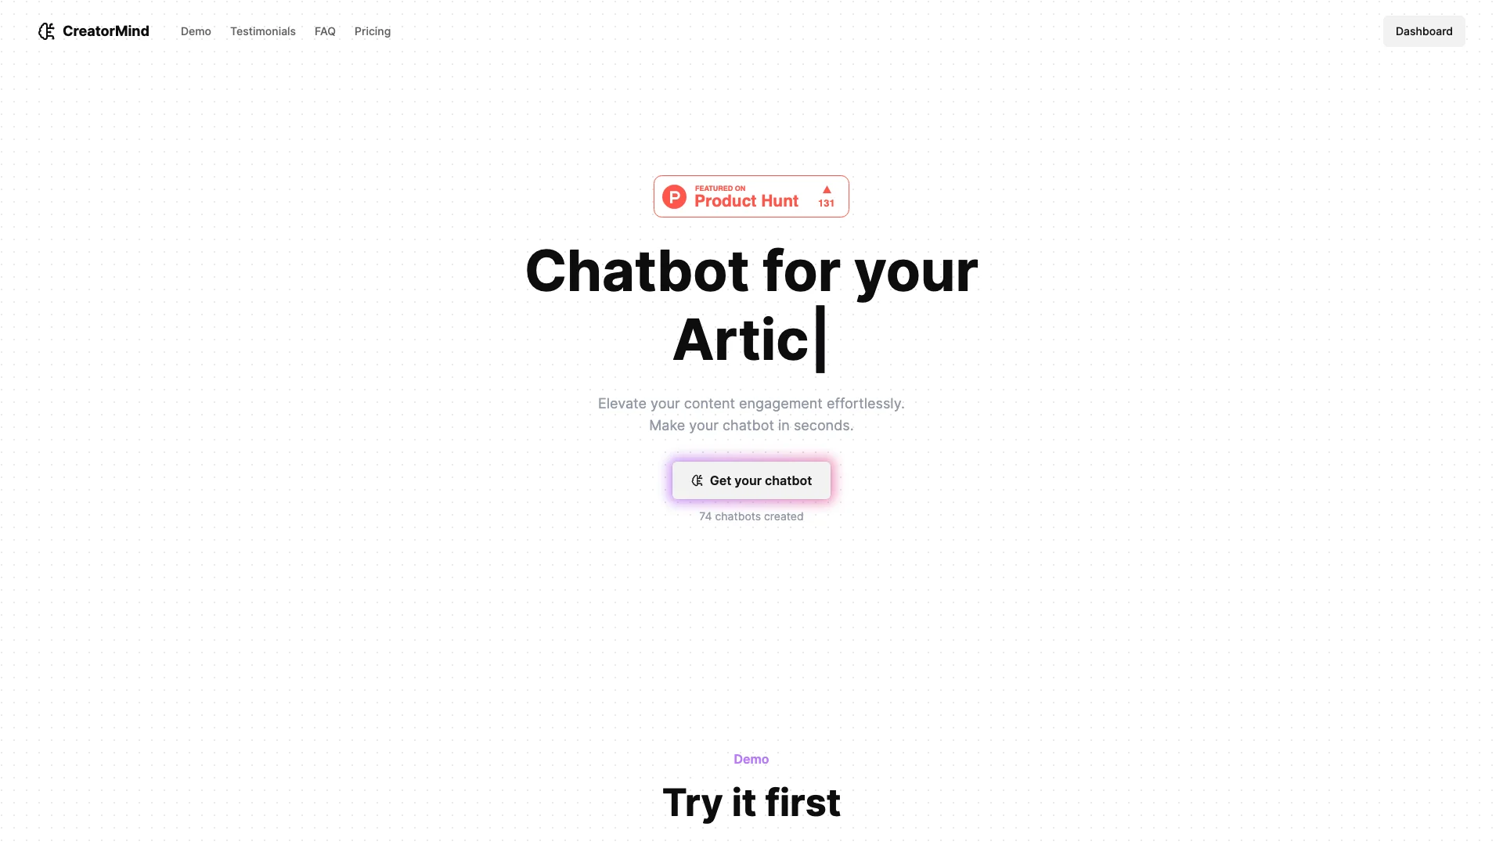
Task: Click the Pricing navigation menu item
Action: coord(373,31)
